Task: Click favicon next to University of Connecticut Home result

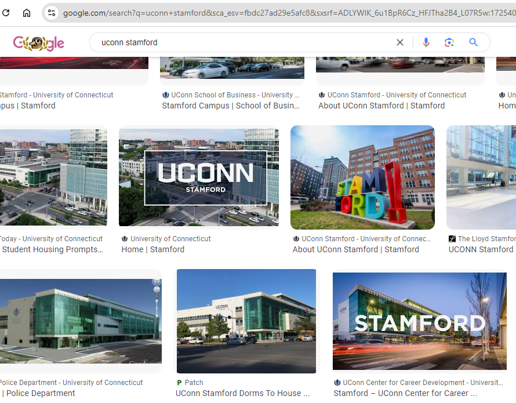Action: coord(125,239)
